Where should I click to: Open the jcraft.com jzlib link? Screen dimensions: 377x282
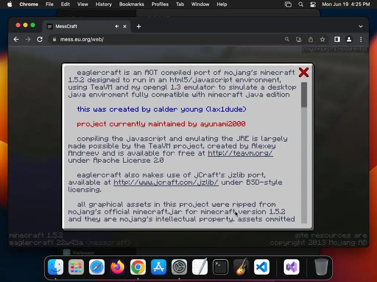[166, 182]
